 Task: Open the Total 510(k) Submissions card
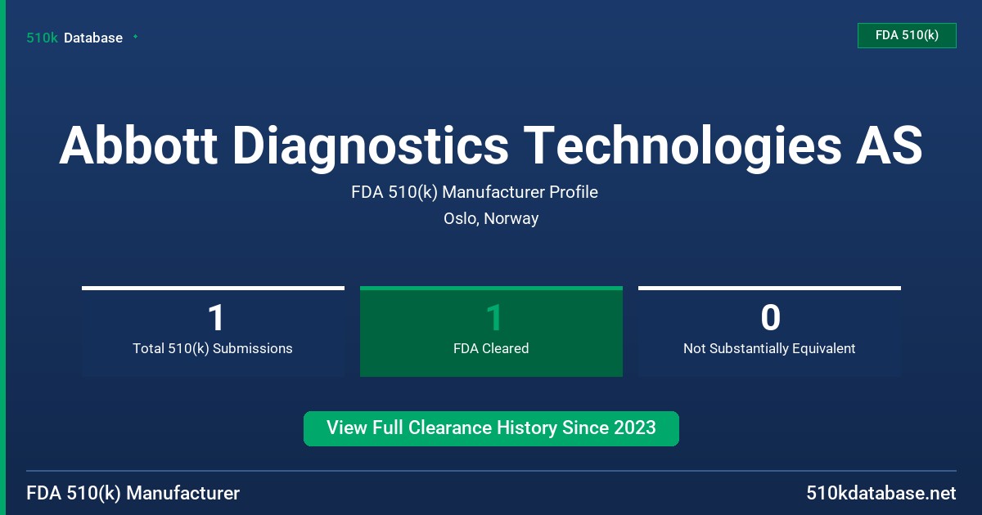(213, 331)
